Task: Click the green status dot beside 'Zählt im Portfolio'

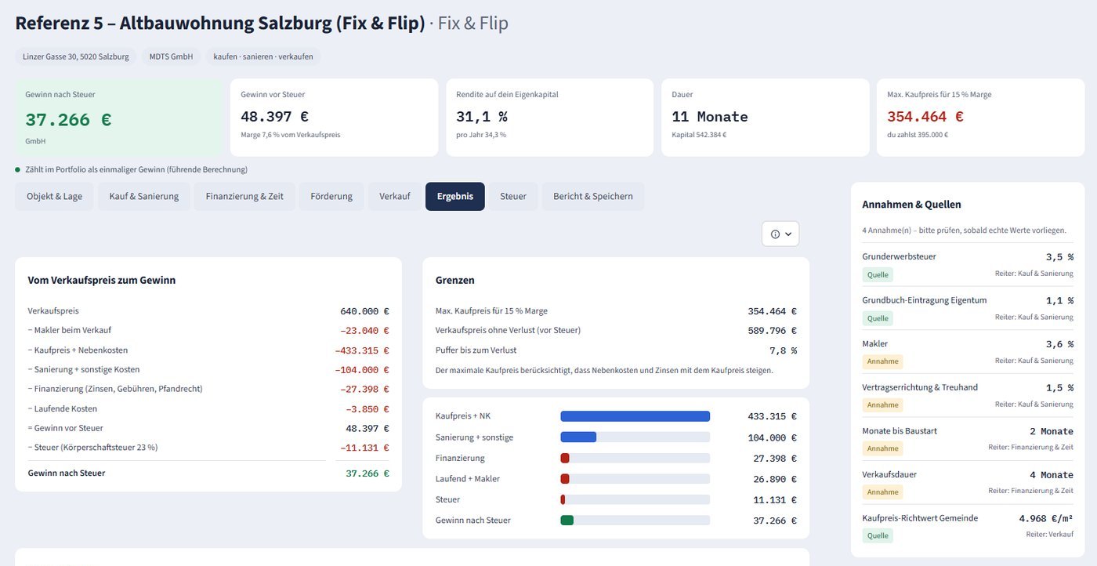Action: coord(18,169)
